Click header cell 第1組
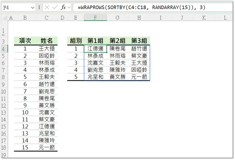This screenshot has width=235, height=160. [95, 41]
